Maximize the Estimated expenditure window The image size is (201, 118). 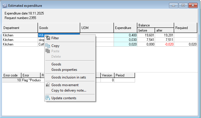point(183,5)
